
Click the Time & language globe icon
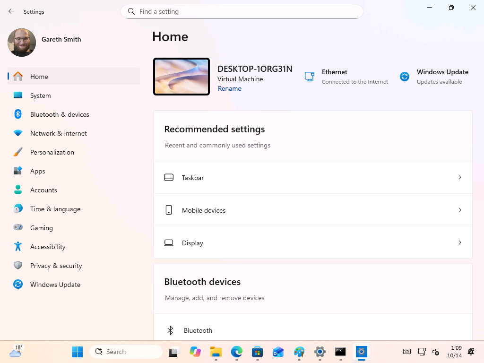point(18,208)
